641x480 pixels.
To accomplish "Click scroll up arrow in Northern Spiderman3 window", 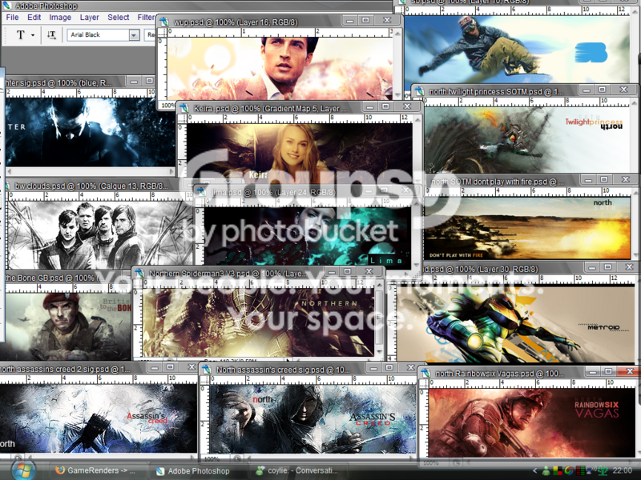I will pos(379,285).
